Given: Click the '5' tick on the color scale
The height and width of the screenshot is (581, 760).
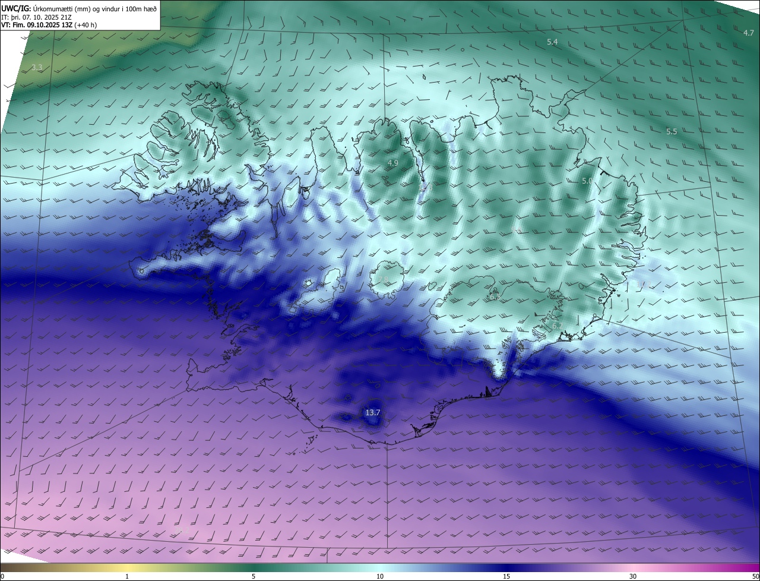Looking at the screenshot, I should (254, 576).
